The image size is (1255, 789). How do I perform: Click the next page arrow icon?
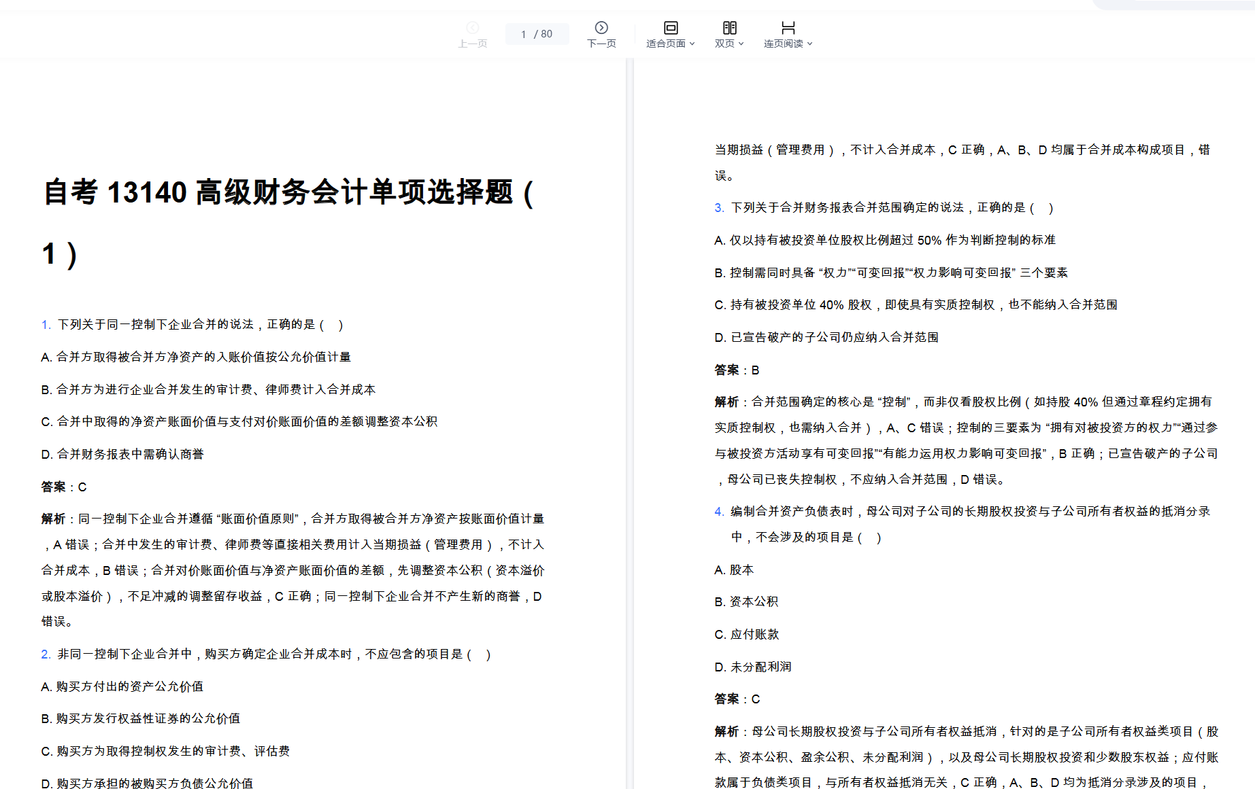601,28
